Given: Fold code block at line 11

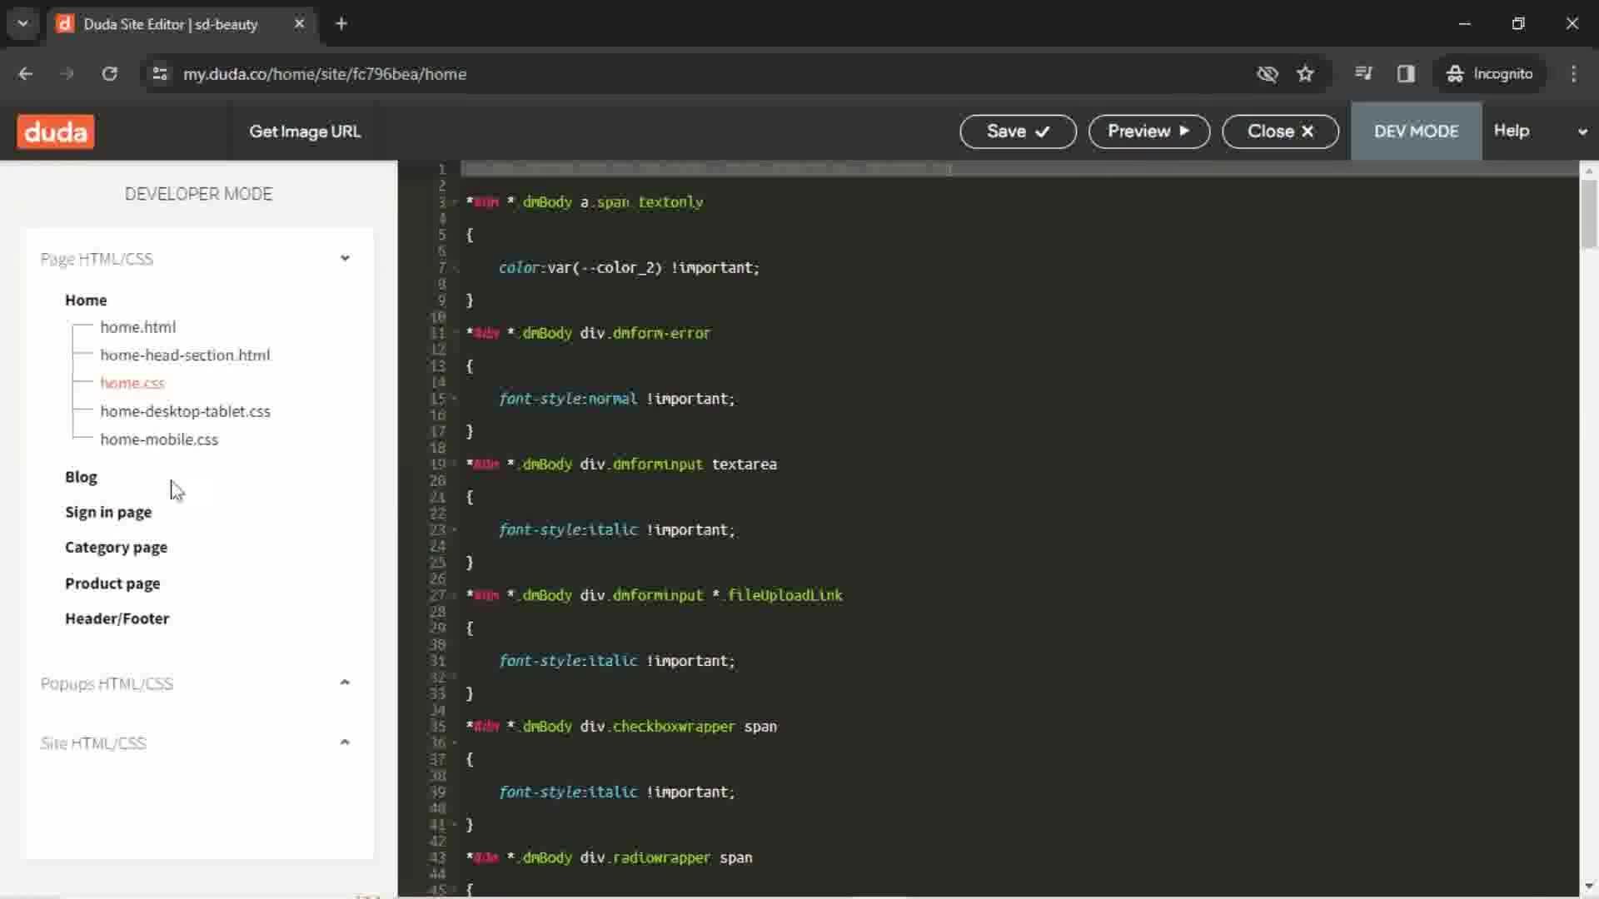Looking at the screenshot, I should tap(455, 333).
